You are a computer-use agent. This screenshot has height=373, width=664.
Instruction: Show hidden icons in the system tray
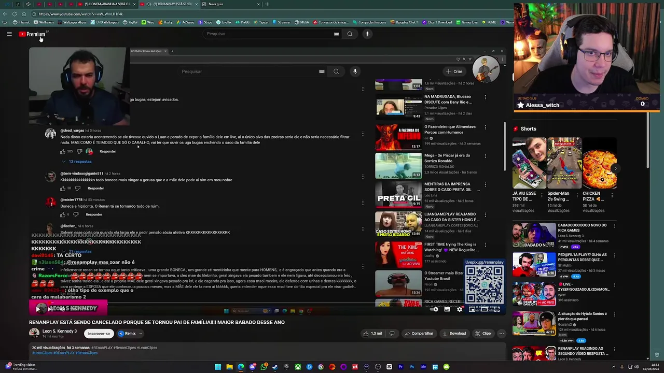(x=613, y=367)
